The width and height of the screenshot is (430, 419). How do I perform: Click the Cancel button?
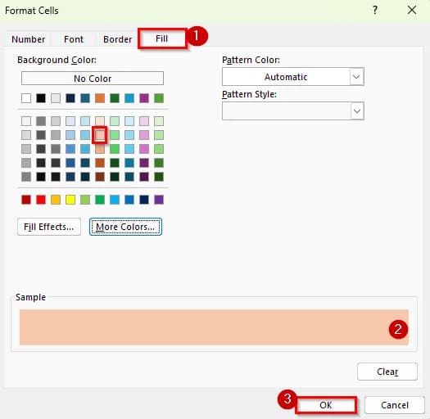point(395,405)
